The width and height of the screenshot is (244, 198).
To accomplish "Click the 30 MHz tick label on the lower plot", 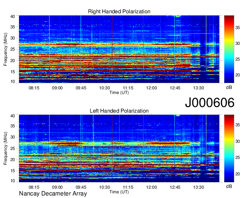I will (13, 137).
